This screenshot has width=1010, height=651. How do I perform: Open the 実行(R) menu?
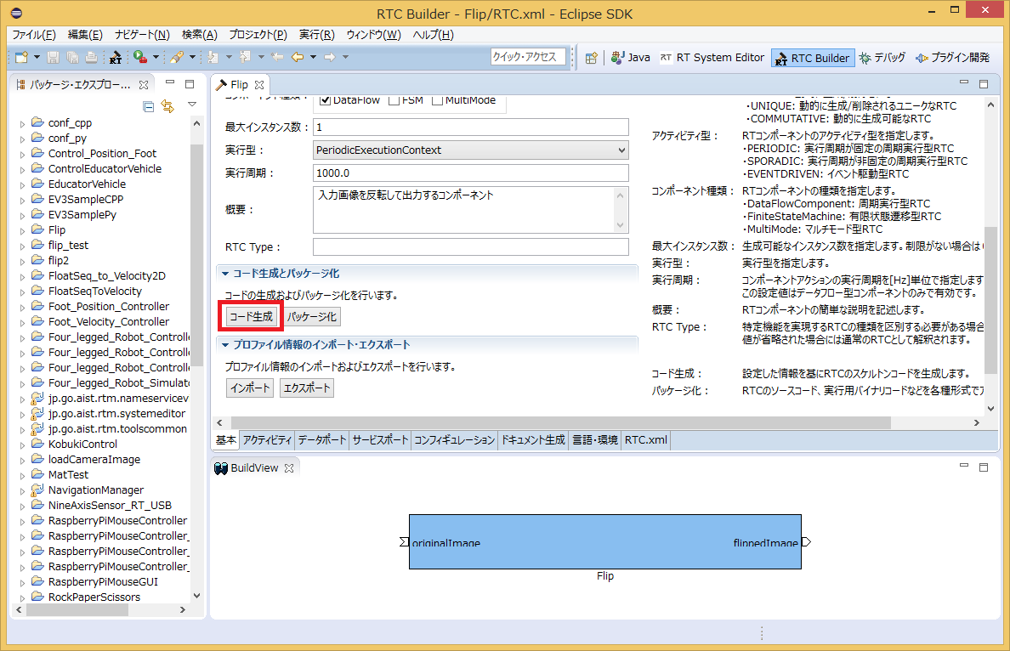coord(316,35)
